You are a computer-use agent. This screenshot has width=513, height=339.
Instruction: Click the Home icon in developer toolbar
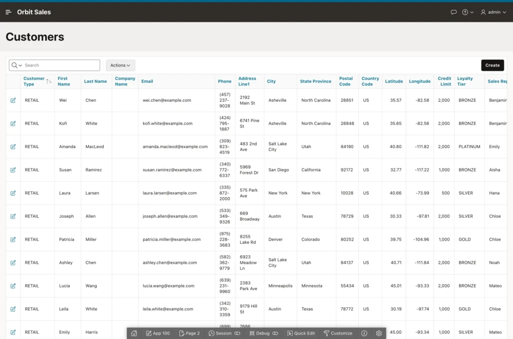pyautogui.click(x=134, y=333)
